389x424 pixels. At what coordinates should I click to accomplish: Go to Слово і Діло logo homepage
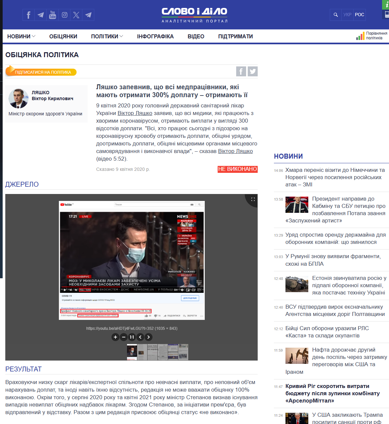click(194, 15)
